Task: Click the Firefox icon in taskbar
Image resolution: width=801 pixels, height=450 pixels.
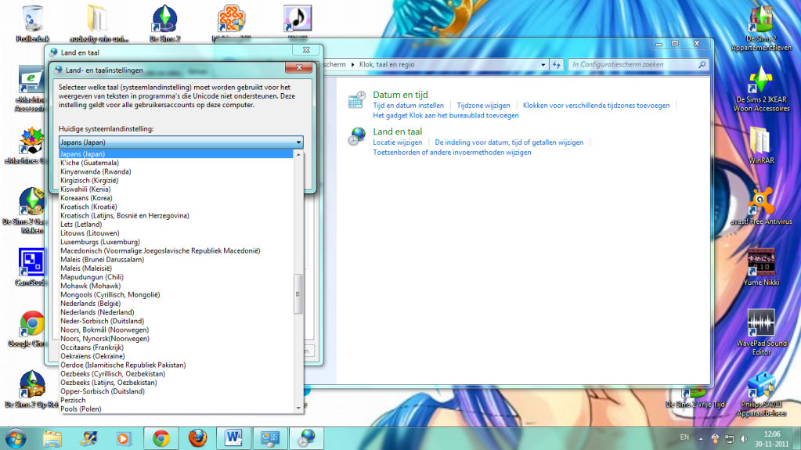Action: 198,437
